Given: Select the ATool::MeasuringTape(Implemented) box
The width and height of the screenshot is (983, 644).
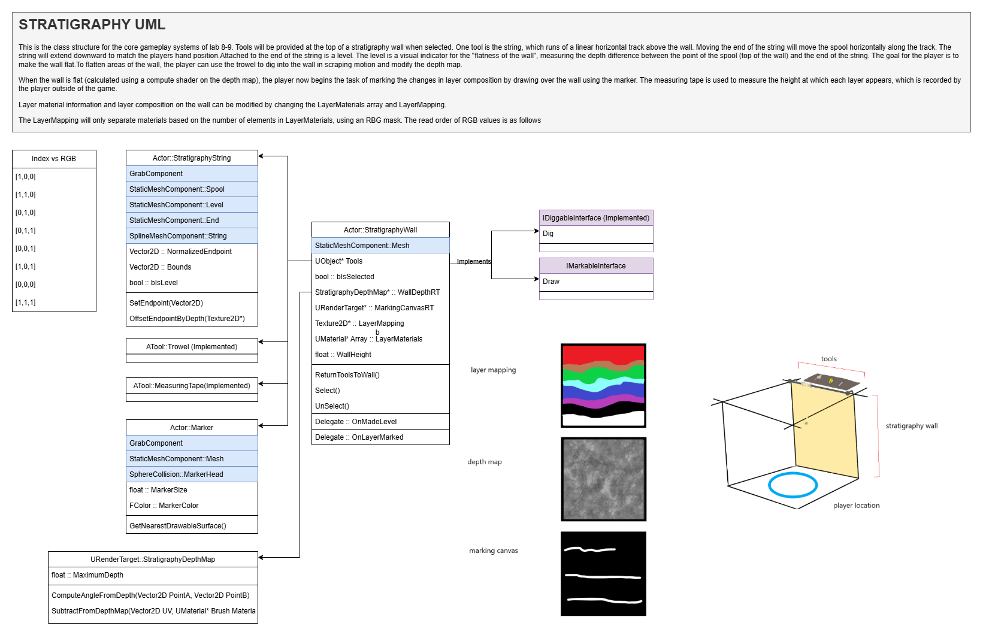Looking at the screenshot, I should click(192, 386).
